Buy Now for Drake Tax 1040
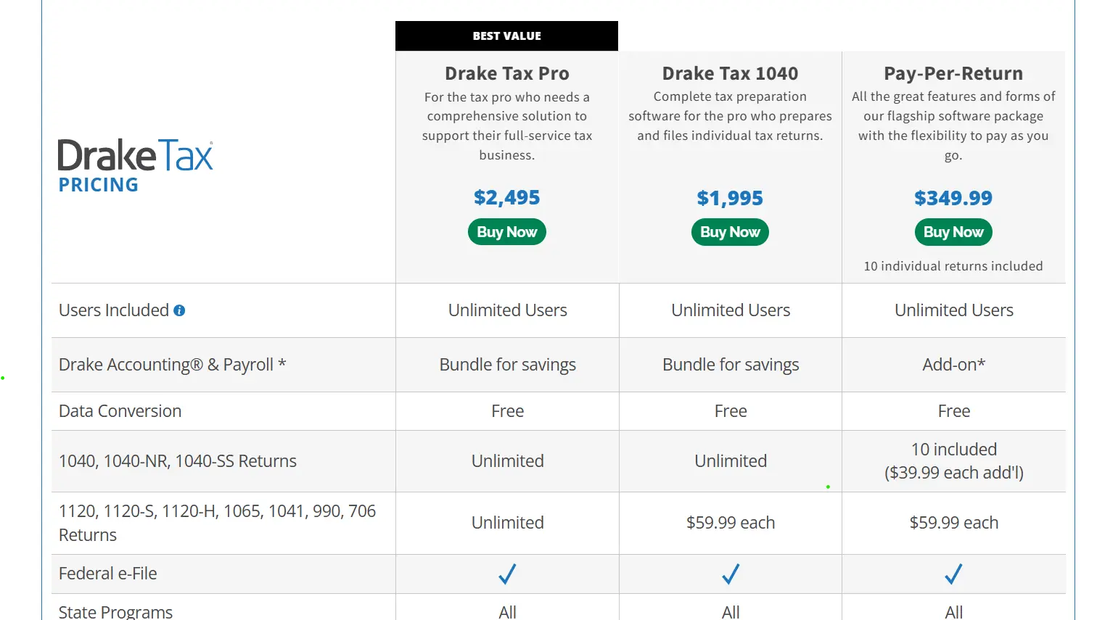The image size is (1097, 620). pos(730,232)
